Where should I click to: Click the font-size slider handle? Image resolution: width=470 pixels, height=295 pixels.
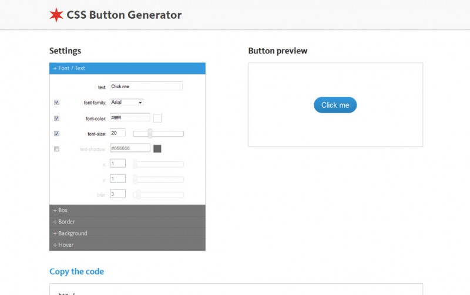click(150, 134)
